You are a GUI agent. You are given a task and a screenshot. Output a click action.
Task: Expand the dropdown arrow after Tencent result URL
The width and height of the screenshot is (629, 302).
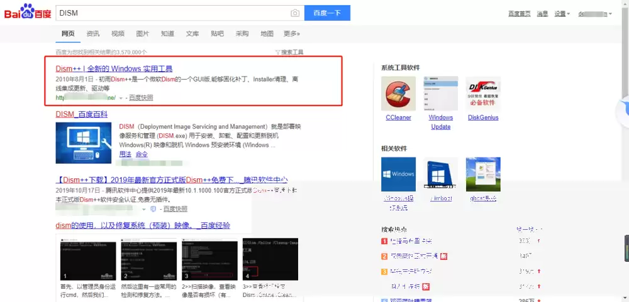coord(144,210)
